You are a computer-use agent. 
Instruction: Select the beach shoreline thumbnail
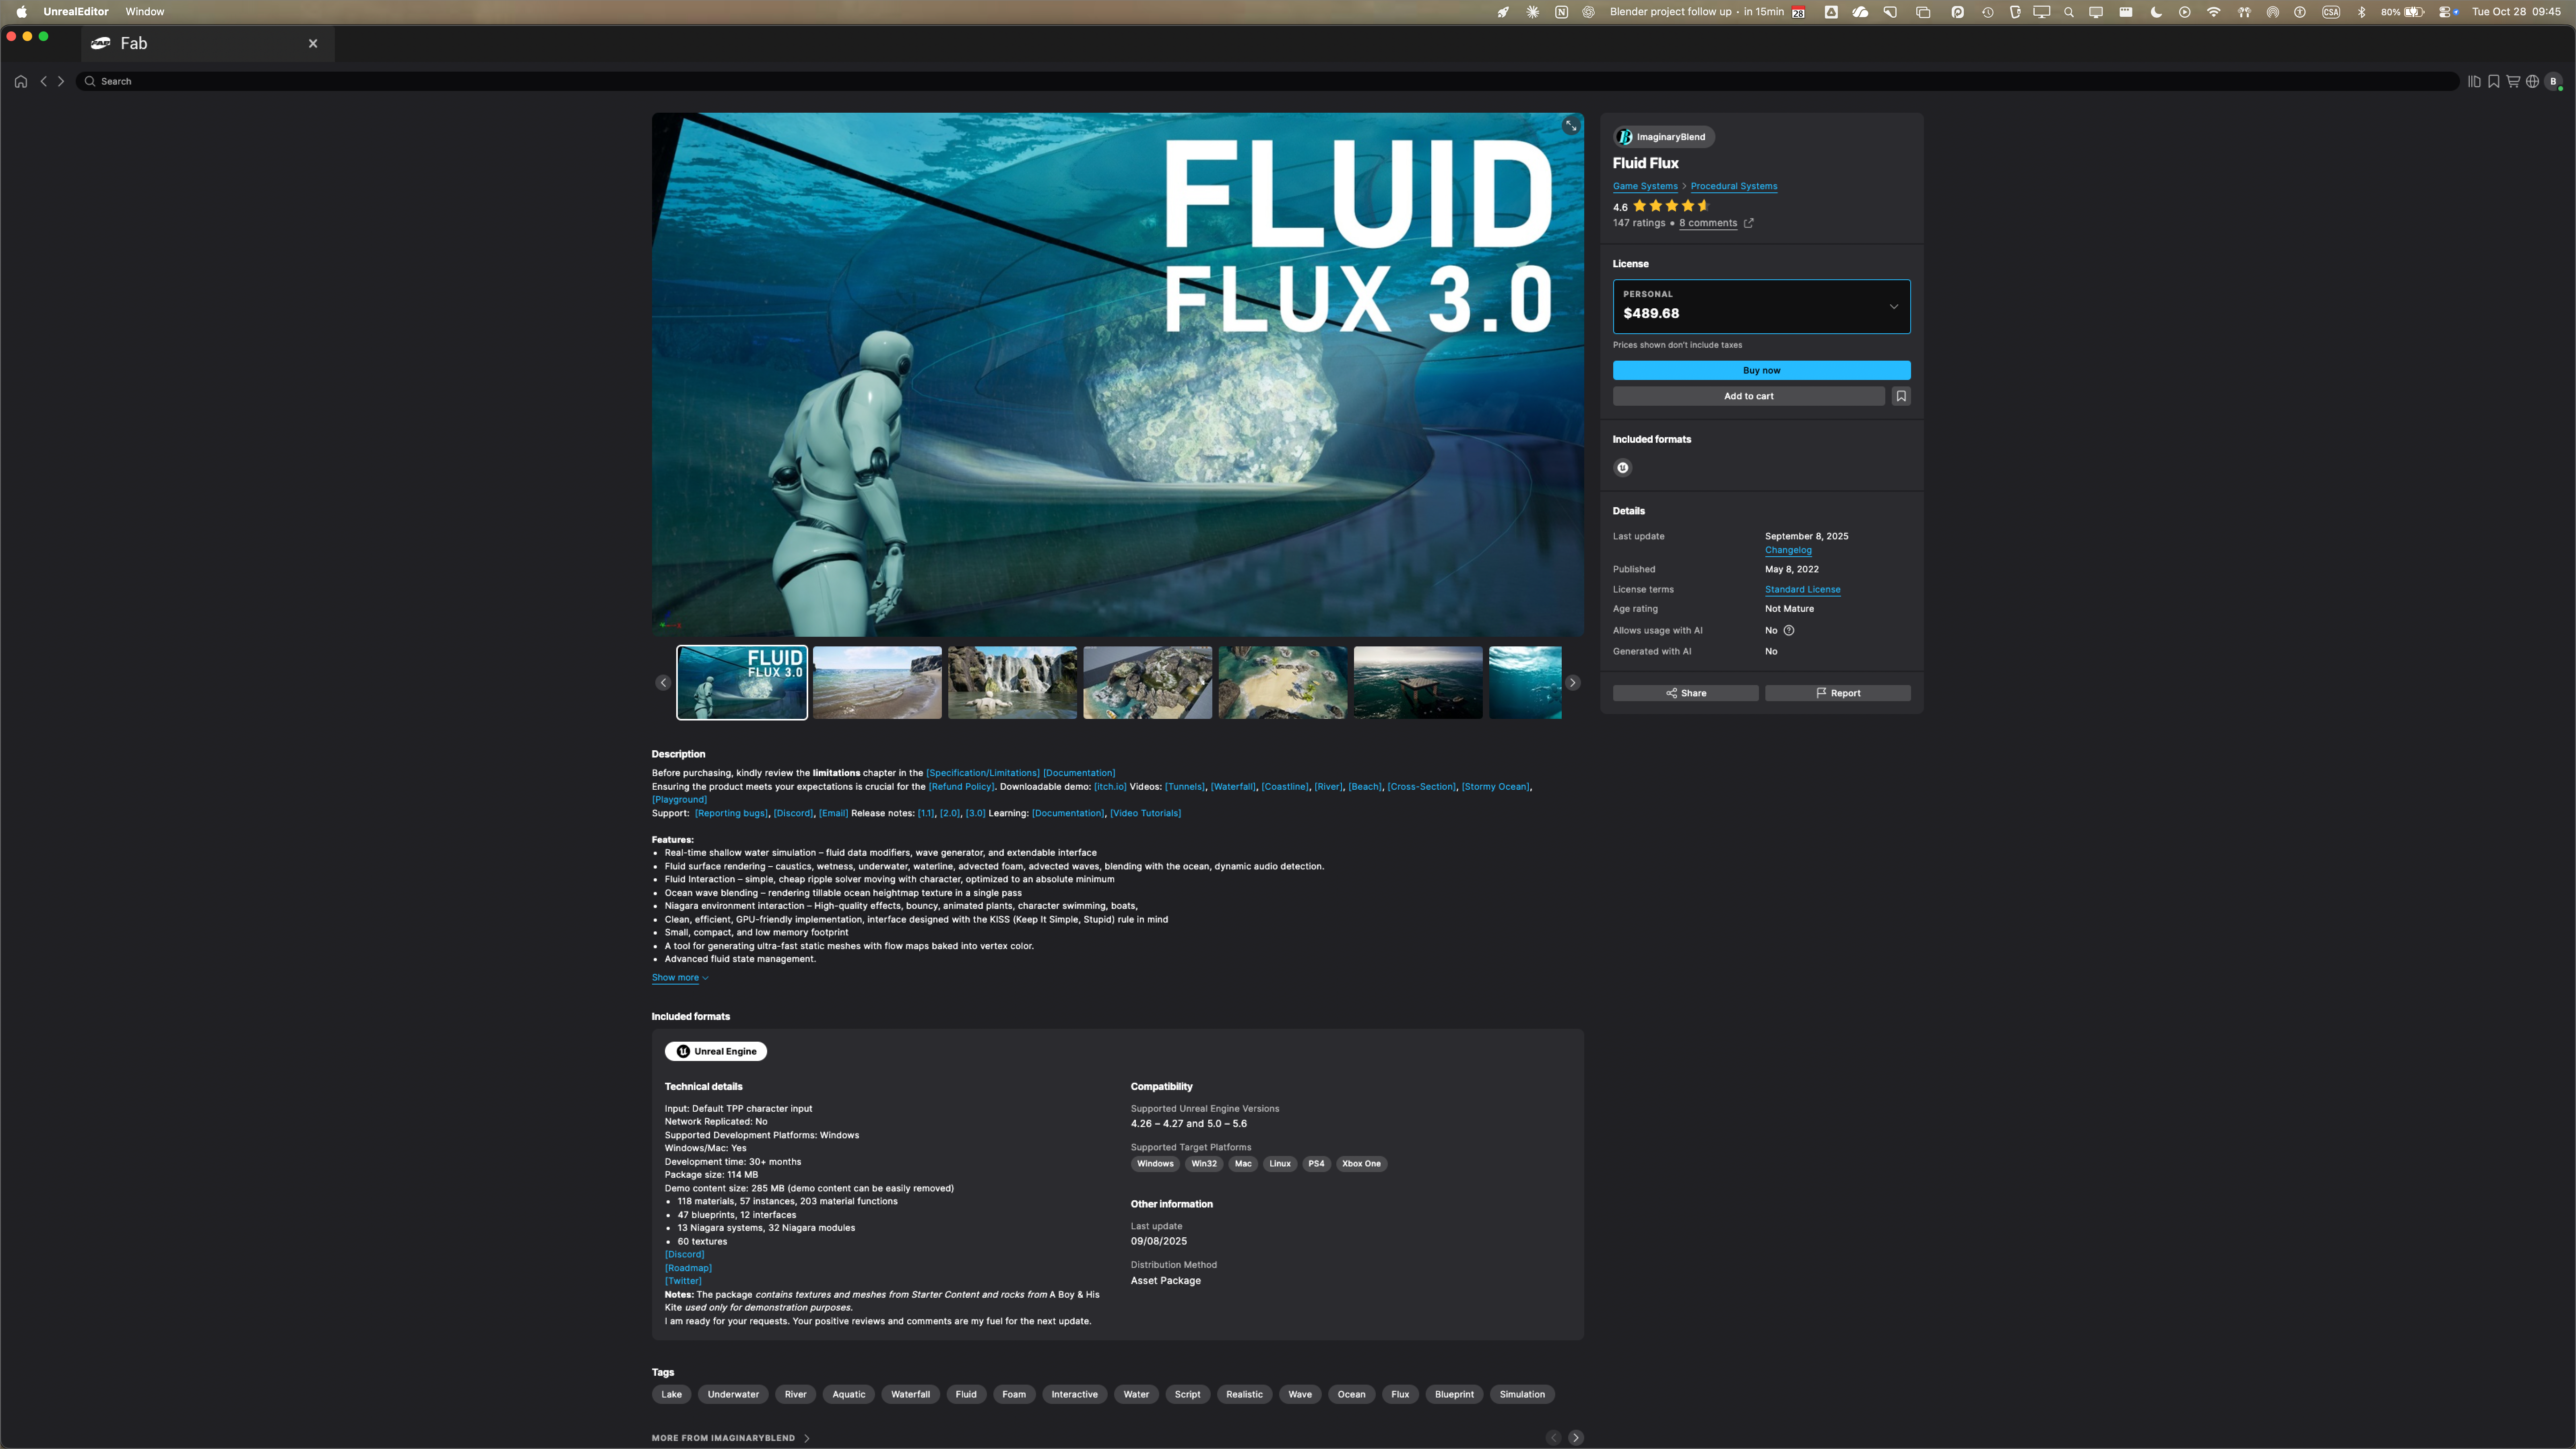[x=877, y=683]
